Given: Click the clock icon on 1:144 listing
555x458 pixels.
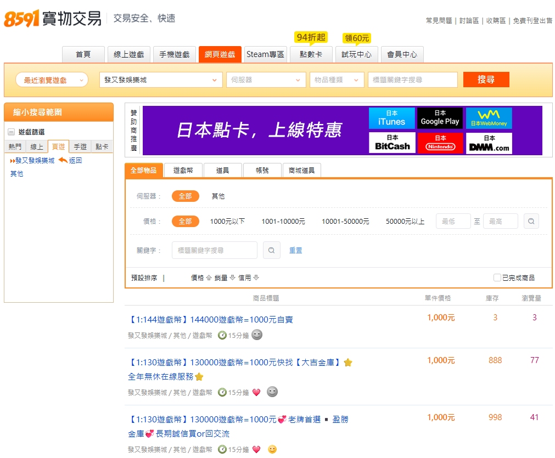Looking at the screenshot, I should (x=222, y=335).
